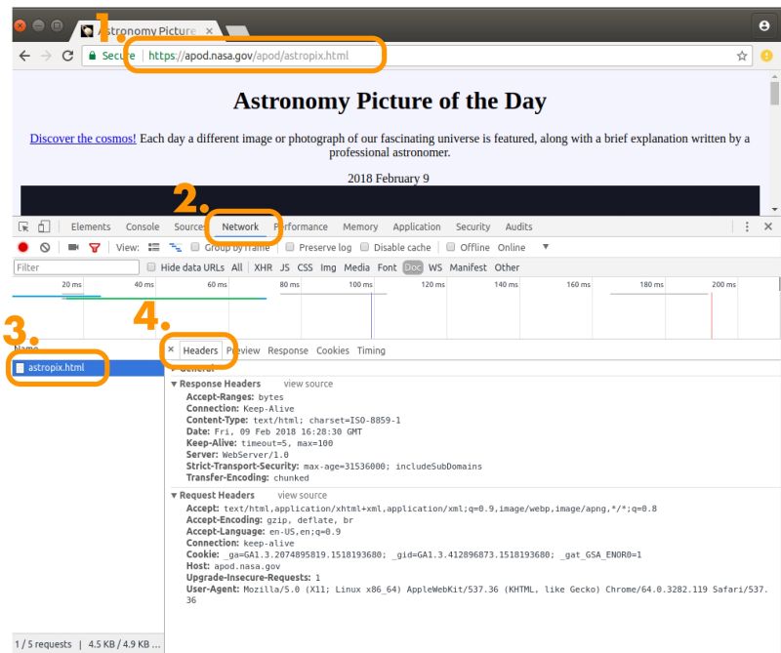Viewport: 781px width, 653px height.
Task: Open the request filter funnel icon
Action: [x=93, y=247]
